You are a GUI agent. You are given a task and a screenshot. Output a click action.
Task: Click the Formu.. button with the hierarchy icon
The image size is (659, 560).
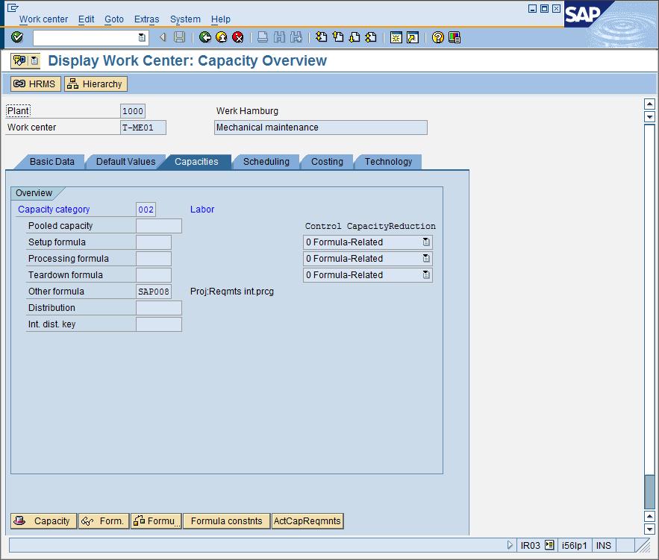(x=156, y=521)
